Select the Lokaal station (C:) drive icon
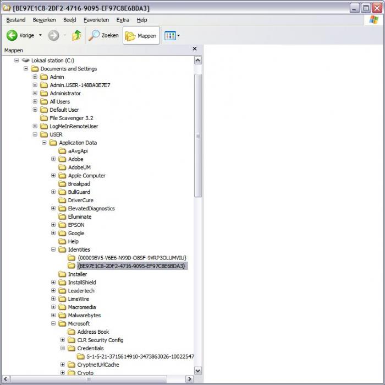 [25, 60]
